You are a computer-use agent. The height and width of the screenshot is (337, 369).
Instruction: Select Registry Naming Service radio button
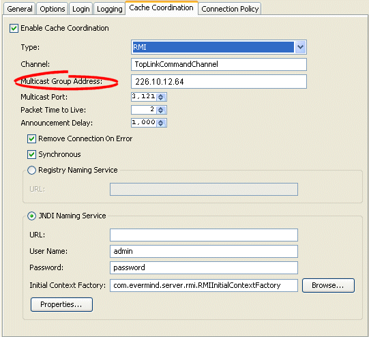click(31, 170)
